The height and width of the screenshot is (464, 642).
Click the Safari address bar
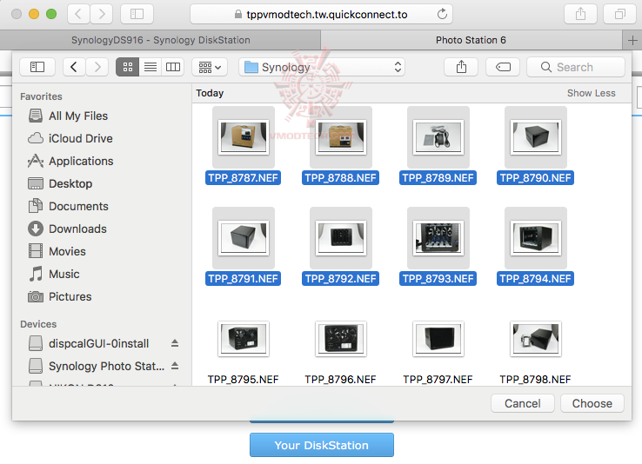click(x=321, y=14)
